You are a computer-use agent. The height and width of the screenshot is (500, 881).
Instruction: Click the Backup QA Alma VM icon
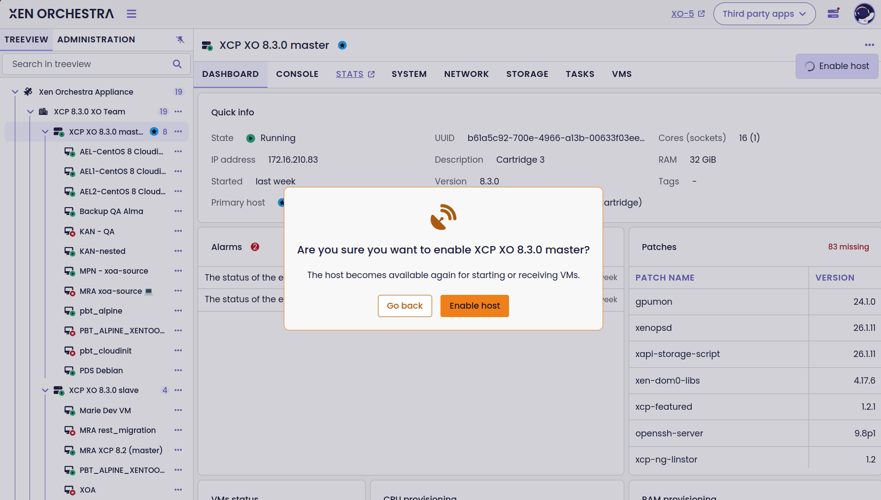point(69,212)
